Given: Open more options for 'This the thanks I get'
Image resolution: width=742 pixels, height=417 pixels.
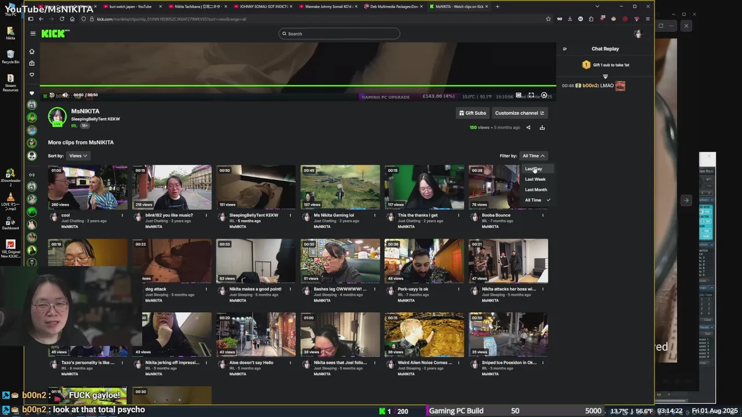Looking at the screenshot, I should [459, 215].
